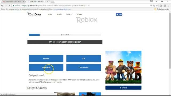Click the Chrome profile icon in title bar

pos(151,1)
